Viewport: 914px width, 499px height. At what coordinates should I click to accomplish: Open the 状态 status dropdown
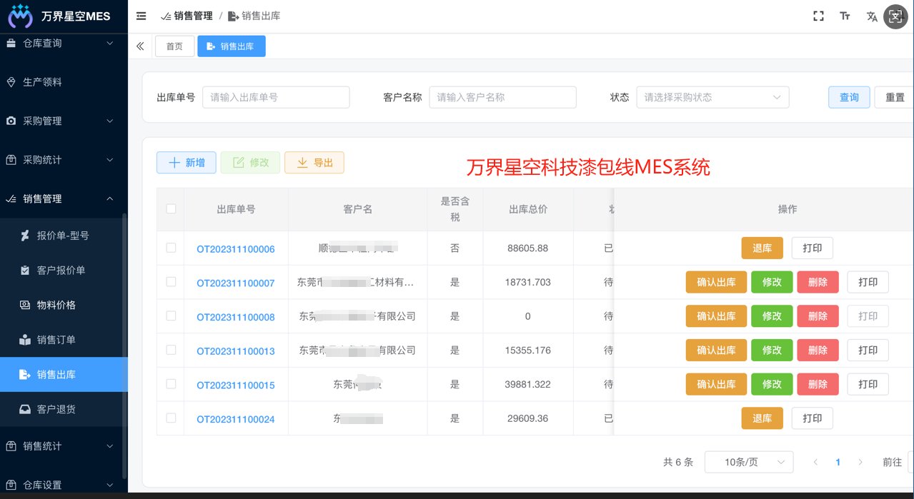click(712, 97)
